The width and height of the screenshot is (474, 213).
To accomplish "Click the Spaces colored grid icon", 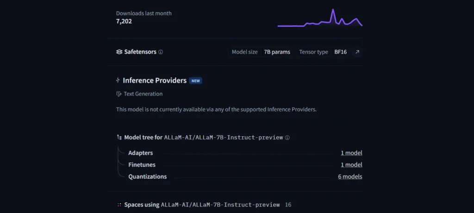I will click(119, 205).
